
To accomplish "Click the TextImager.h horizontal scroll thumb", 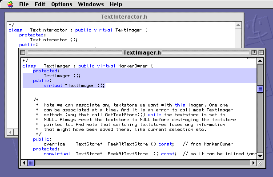I will [31, 163].
